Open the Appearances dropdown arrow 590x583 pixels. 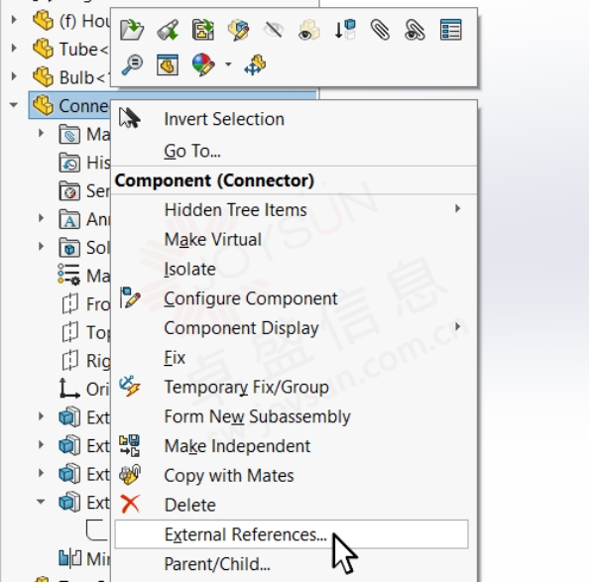click(x=228, y=64)
